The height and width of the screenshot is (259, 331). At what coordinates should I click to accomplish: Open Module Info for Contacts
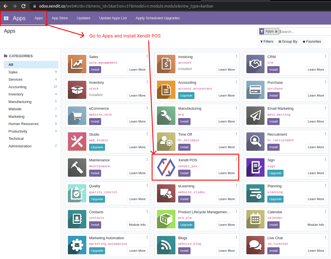(137, 225)
